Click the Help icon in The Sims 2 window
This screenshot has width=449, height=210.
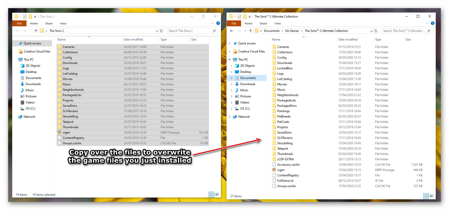[218, 23]
